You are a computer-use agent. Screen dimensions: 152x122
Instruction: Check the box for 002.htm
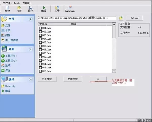tap(41, 32)
